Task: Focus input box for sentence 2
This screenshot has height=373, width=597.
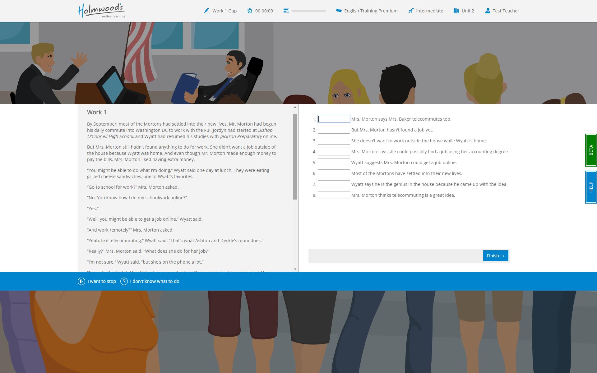Action: [x=334, y=130]
